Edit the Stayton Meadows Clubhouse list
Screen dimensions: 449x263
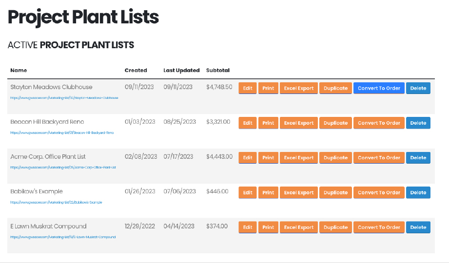pyautogui.click(x=248, y=88)
